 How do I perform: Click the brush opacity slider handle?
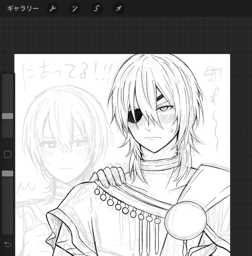8,173
